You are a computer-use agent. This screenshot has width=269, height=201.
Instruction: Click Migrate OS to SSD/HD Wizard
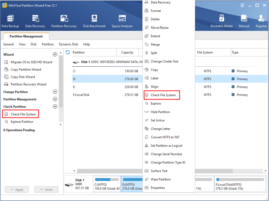pos(31,62)
